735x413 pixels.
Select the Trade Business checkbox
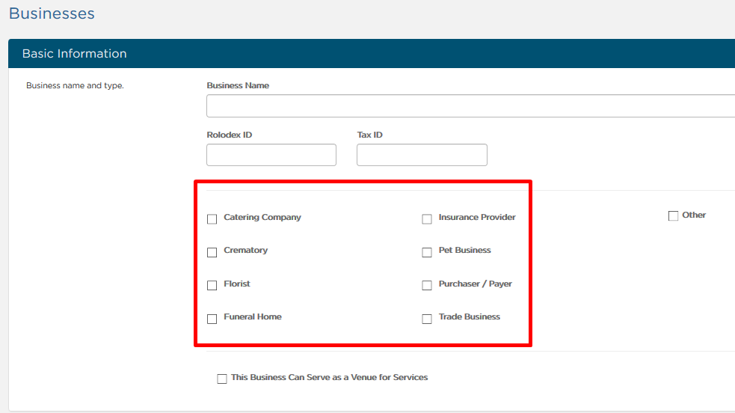point(426,319)
